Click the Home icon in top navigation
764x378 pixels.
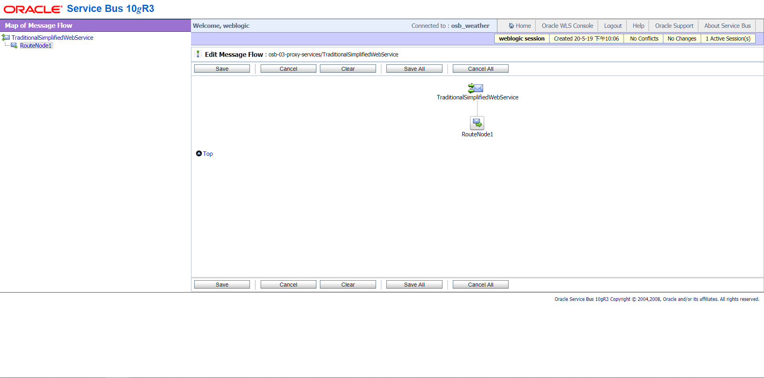pyautogui.click(x=511, y=26)
